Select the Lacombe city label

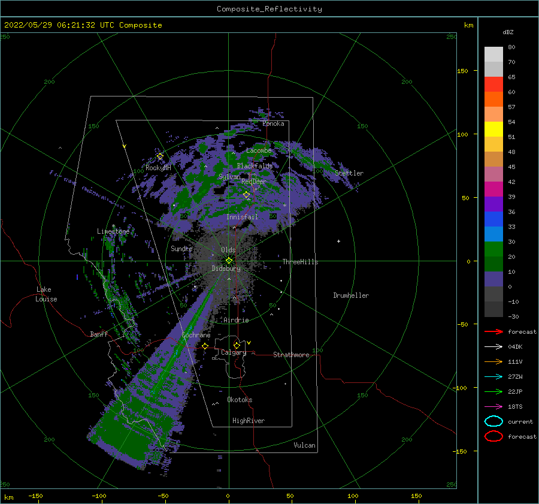259,150
